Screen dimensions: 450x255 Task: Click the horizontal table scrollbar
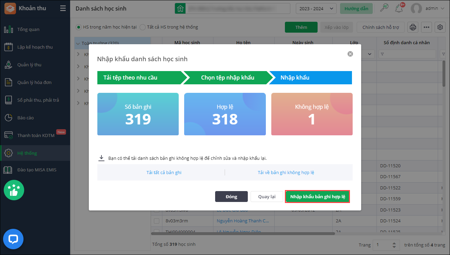click(243, 233)
